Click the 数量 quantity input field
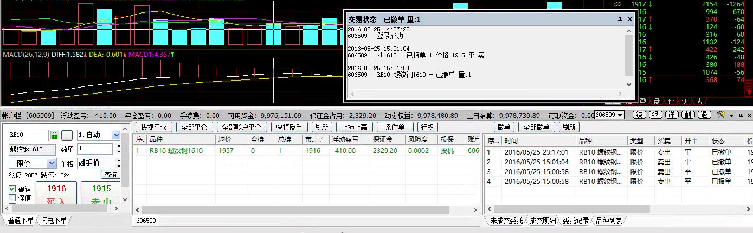Viewport: 753px width, 233px height. click(94, 149)
